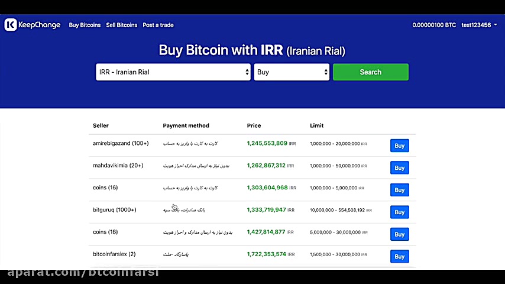Open seller profile mahdavikimia (20+)
Image resolution: width=505 pixels, height=284 pixels.
(118, 166)
